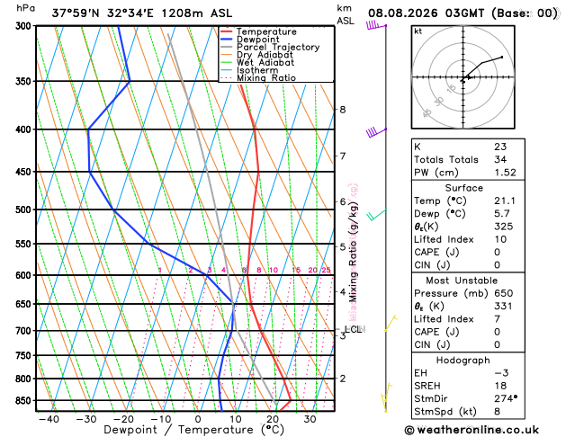Click the 8 km altitude label
The image size is (566, 437).
pyautogui.click(x=343, y=110)
